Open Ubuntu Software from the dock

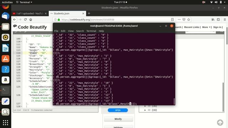coord(5,59)
